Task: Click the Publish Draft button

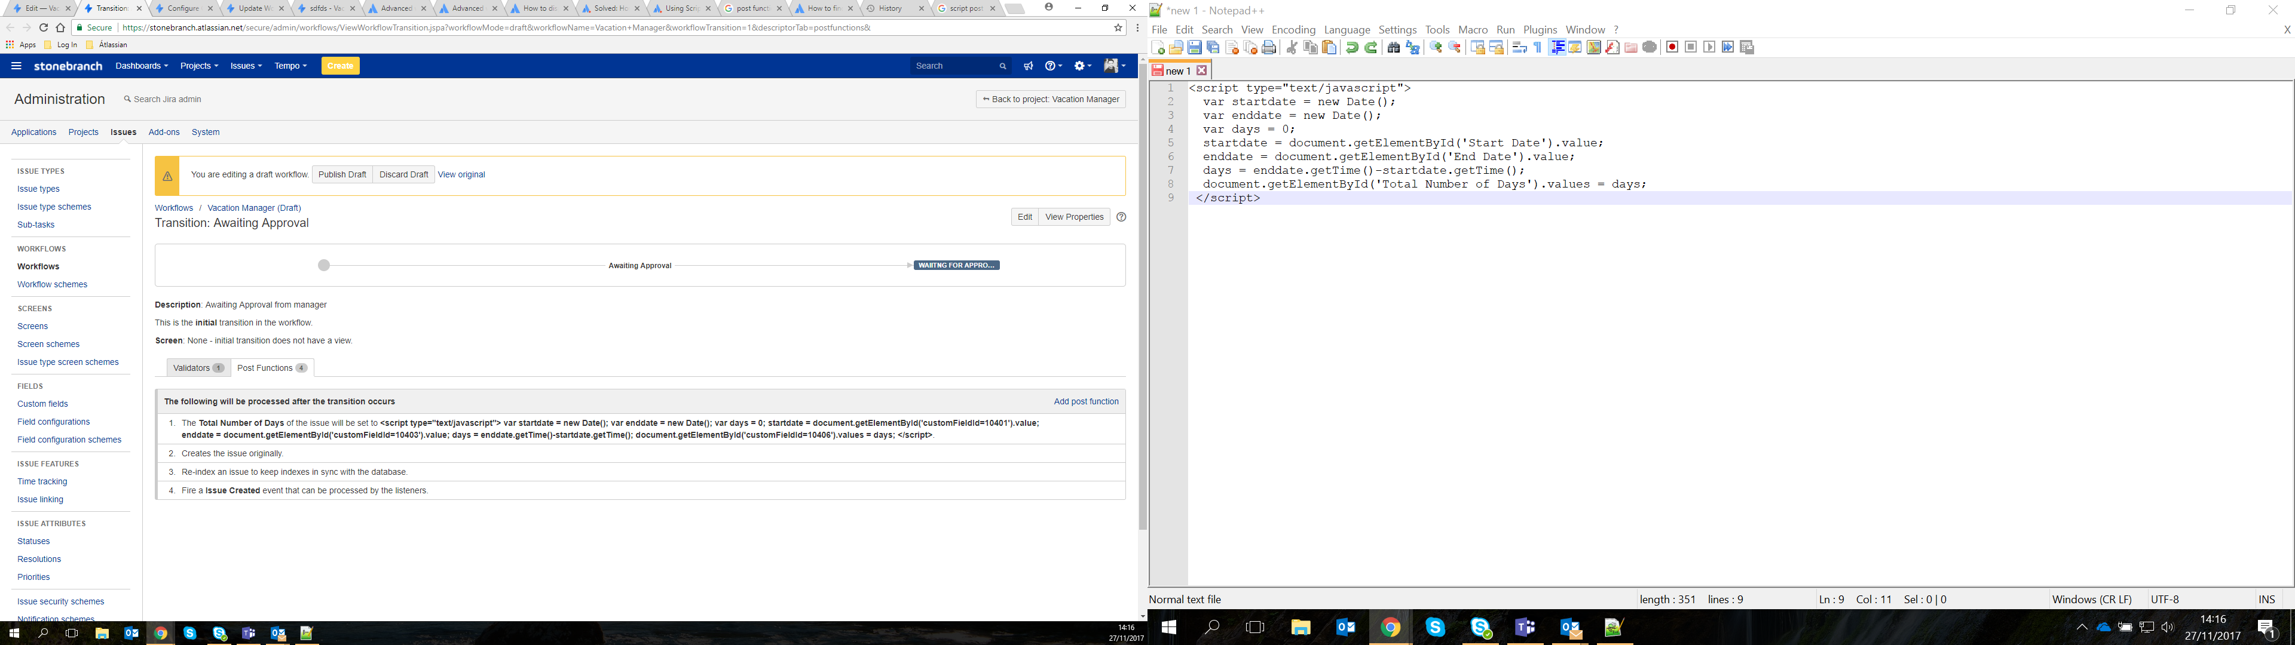Action: [x=342, y=174]
